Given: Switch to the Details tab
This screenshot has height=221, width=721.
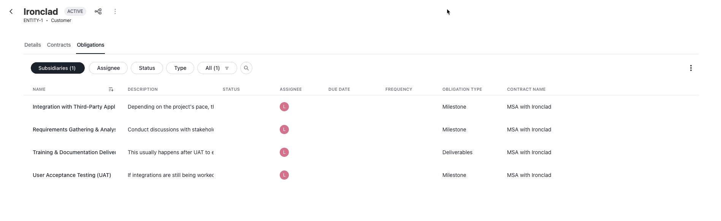Looking at the screenshot, I should [33, 45].
